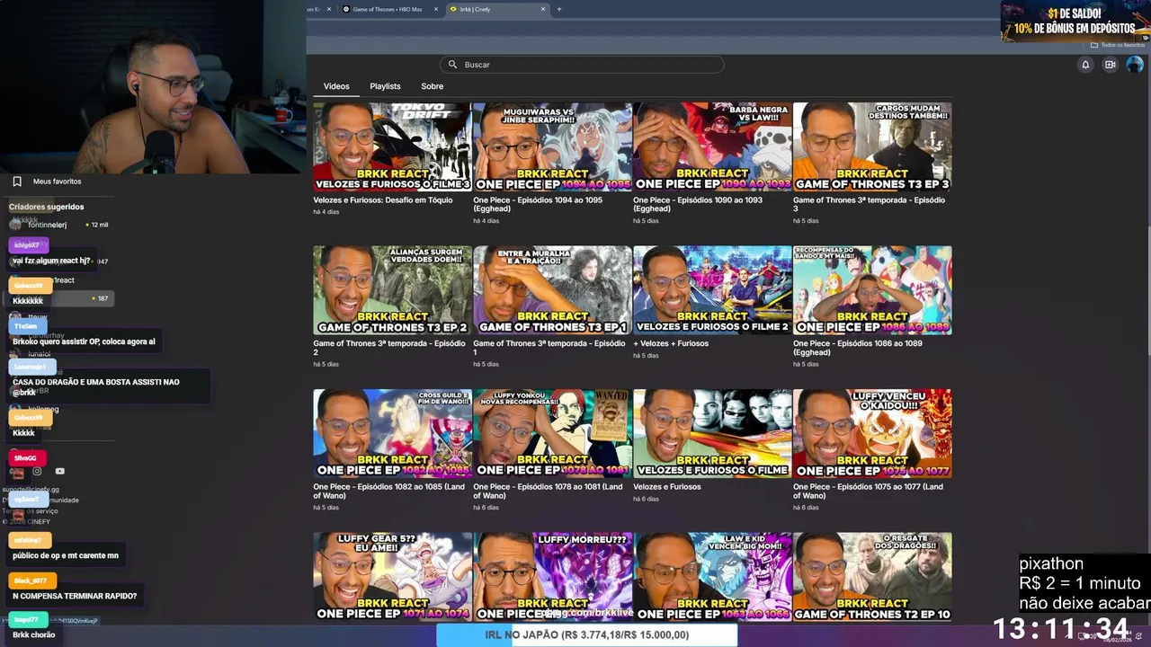Click title One Piece - Episódios 1086 ao 1089

point(858,348)
